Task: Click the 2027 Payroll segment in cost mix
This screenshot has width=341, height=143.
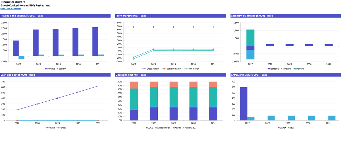Action: 134,99
